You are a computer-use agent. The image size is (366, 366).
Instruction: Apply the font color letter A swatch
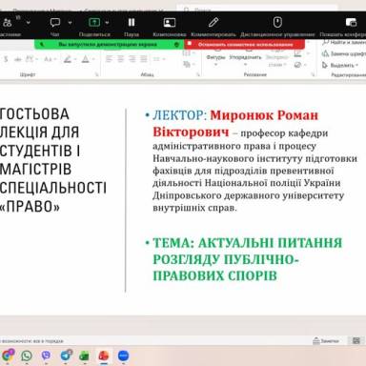coord(85,59)
